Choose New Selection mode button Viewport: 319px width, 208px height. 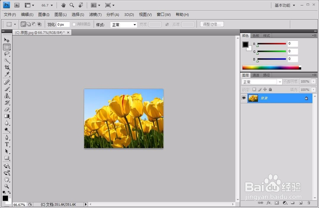point(23,24)
